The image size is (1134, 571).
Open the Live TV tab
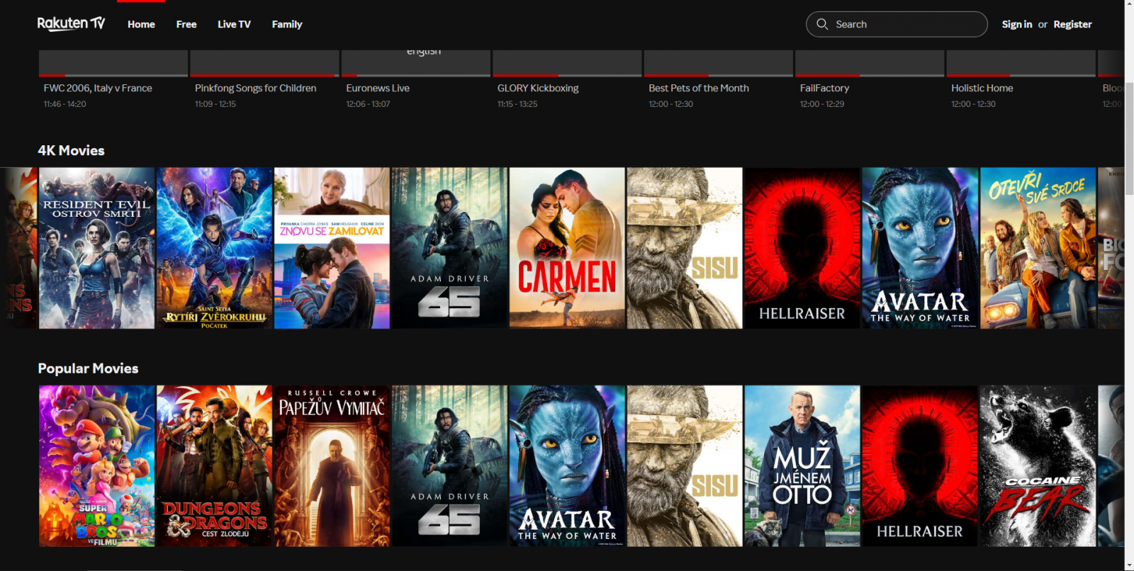[234, 24]
